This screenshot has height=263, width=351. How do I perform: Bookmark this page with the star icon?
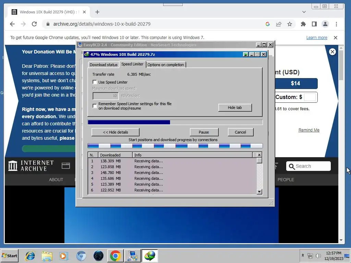tap(290, 24)
